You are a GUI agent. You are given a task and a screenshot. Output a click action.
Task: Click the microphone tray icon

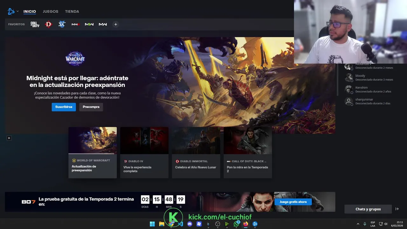[365, 224]
